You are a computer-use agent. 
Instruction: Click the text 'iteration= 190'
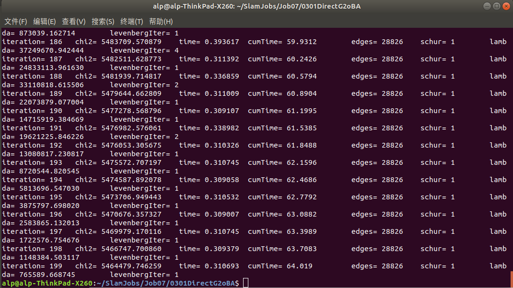pyautogui.click(x=32, y=111)
